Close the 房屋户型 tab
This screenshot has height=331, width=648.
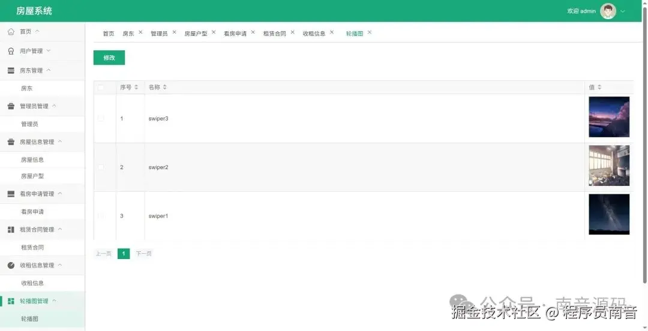point(214,32)
